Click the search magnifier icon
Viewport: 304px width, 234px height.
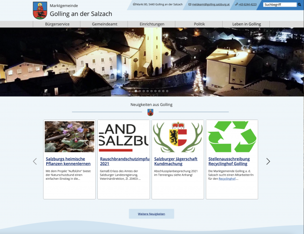(299, 5)
